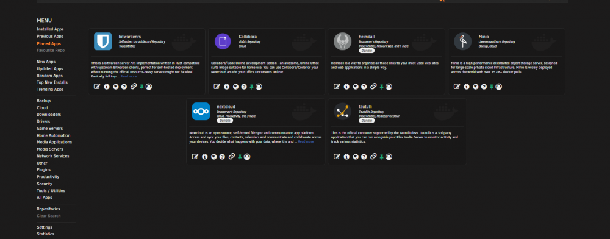610x239 pixels.
Task: Open the globe icon on the heimdall card
Action: click(x=355, y=87)
